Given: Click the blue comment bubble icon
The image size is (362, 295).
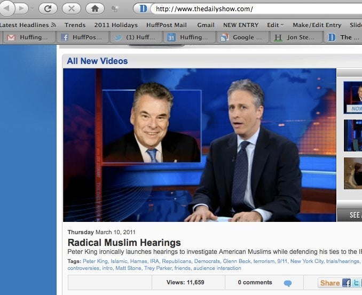Looking at the screenshot, I should tap(288, 283).
